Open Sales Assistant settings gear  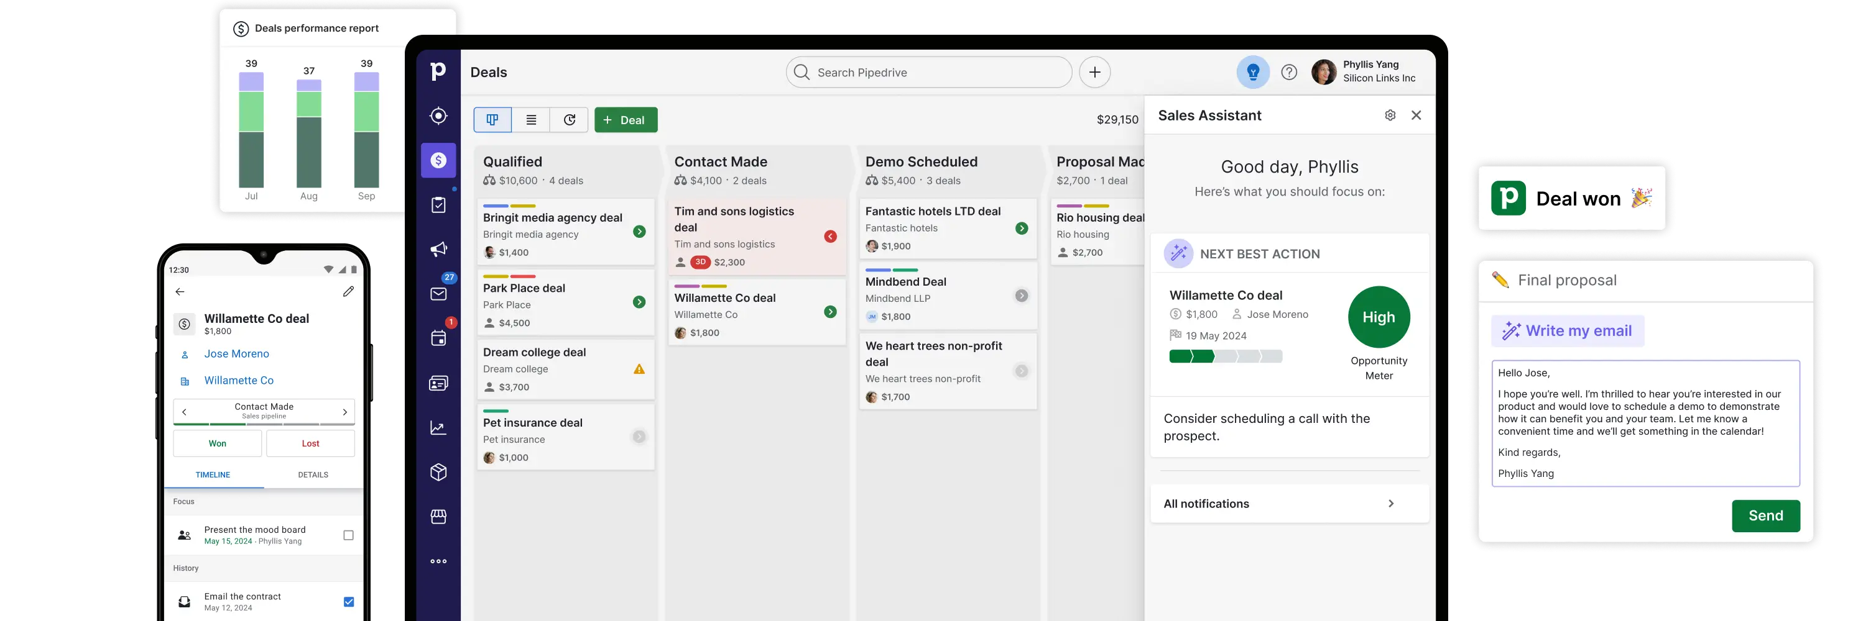coord(1390,115)
